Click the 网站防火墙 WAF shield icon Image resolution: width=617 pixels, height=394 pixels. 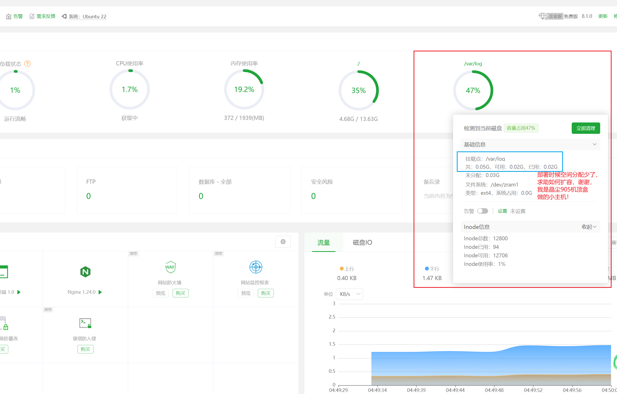170,267
